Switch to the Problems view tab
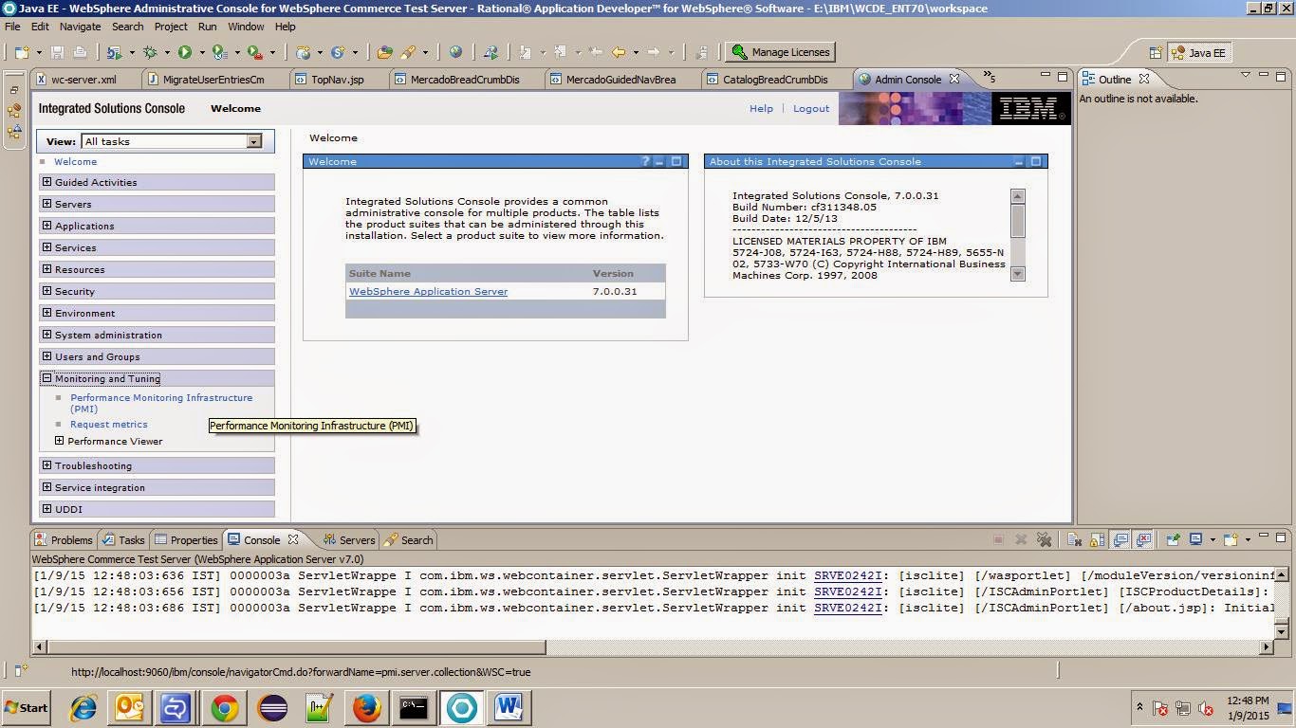The height and width of the screenshot is (728, 1296). (x=64, y=539)
